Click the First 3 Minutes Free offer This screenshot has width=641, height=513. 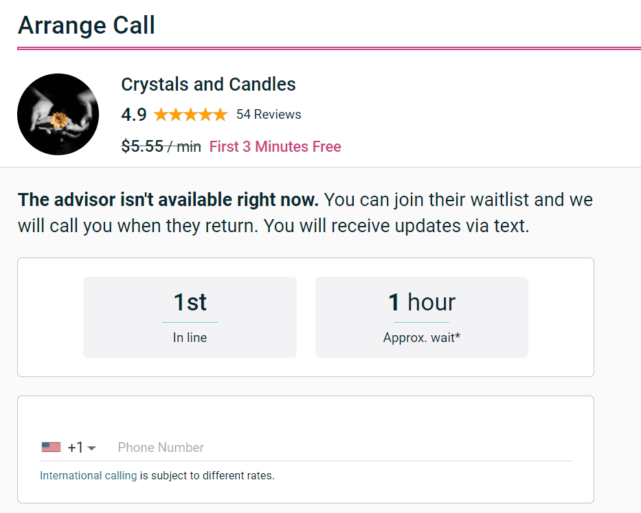click(275, 146)
